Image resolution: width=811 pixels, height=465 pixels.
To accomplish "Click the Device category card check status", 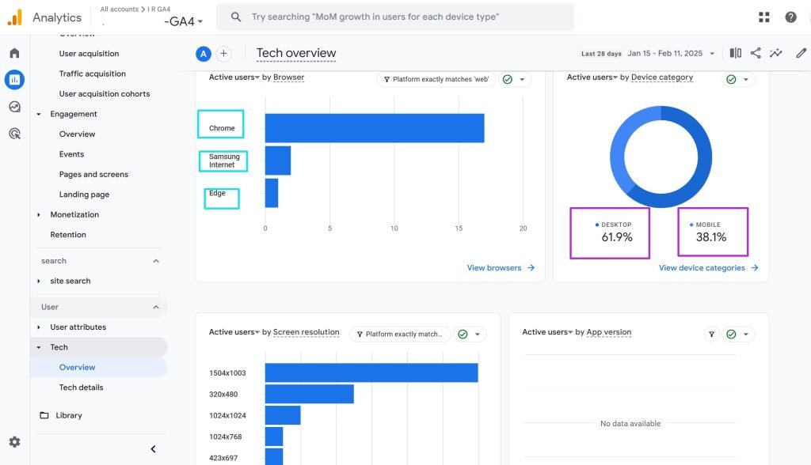I will pyautogui.click(x=731, y=79).
